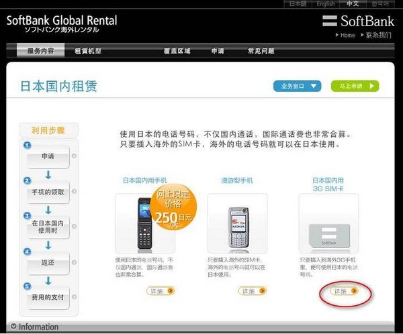Click the orange 250日元 price badge
Image resolution: width=403 pixels, height=334 pixels.
click(x=173, y=207)
